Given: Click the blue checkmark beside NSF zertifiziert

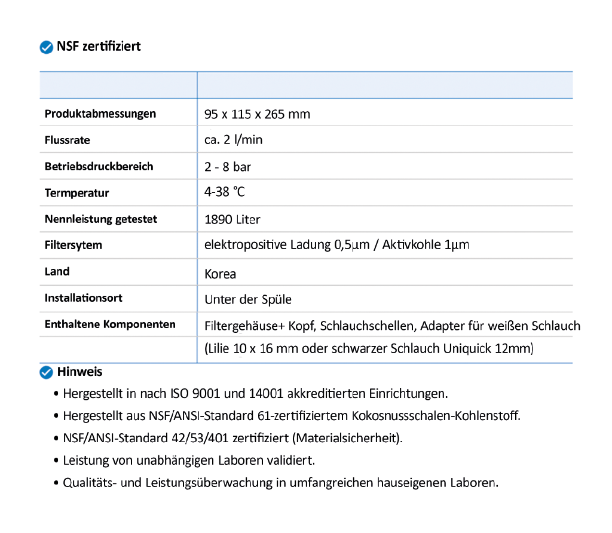Looking at the screenshot, I should 46,47.
